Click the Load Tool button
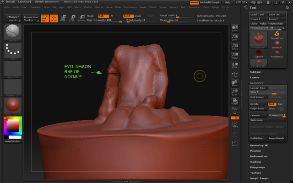The image size is (293, 183). [x=258, y=15]
